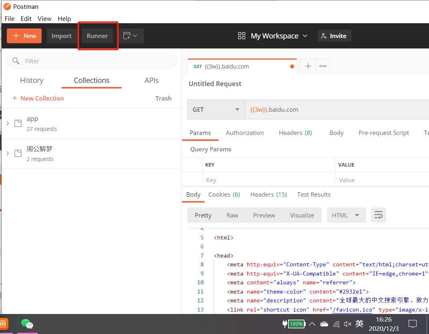Select the Params request tab

[200, 133]
